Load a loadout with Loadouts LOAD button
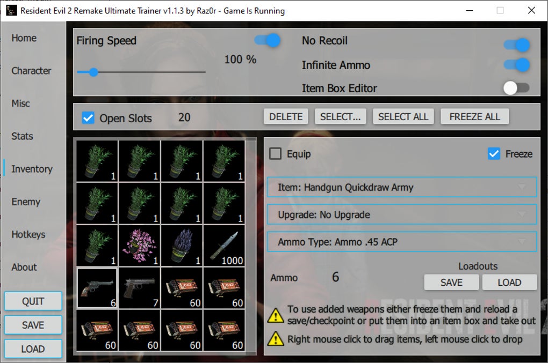This screenshot has width=548, height=363. click(509, 283)
